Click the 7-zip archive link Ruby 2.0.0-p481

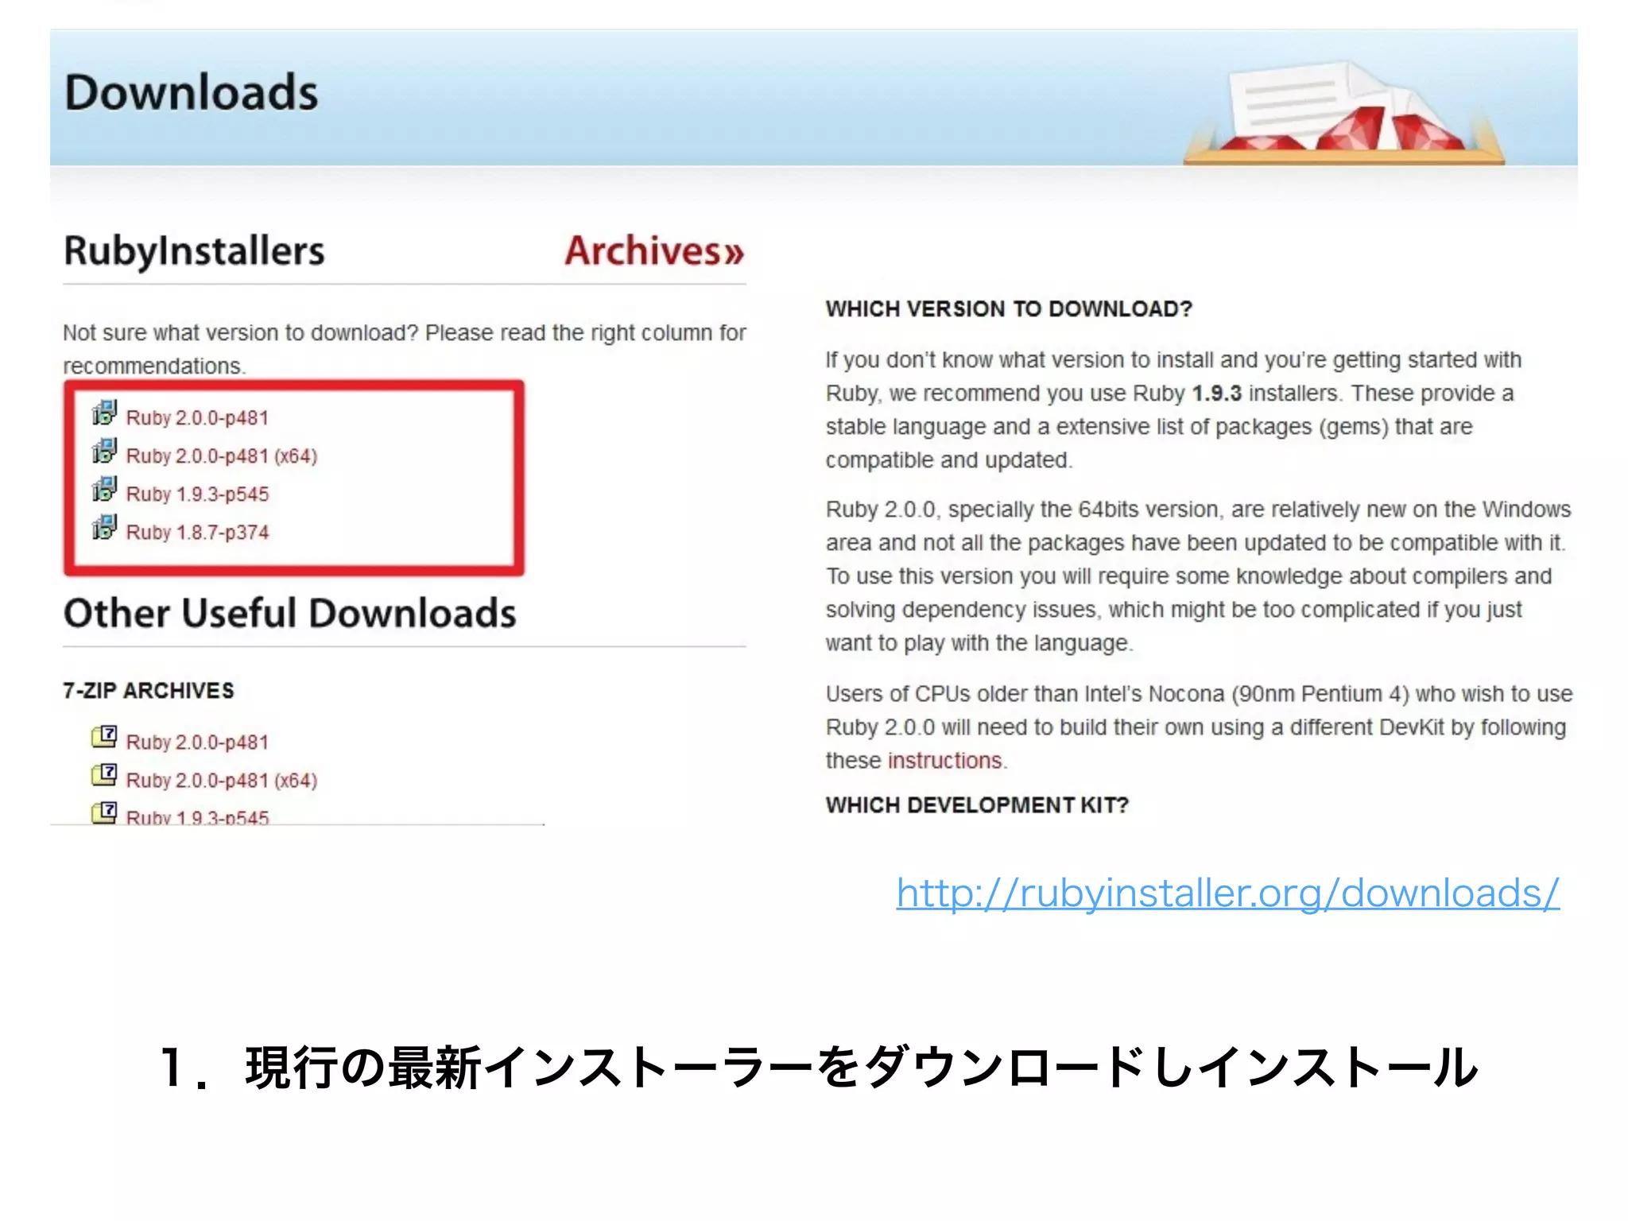[197, 742]
